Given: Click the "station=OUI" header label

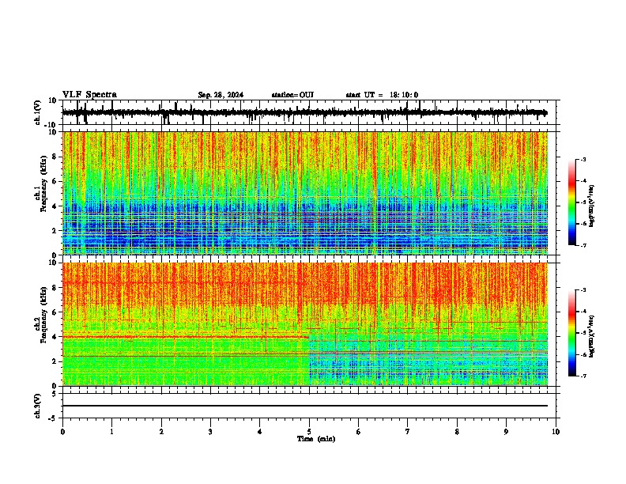Looking at the screenshot, I should coord(292,95).
